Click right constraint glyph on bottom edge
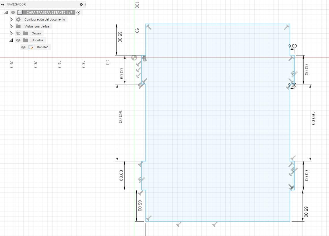This screenshot has width=329, height=236. click(215, 224)
